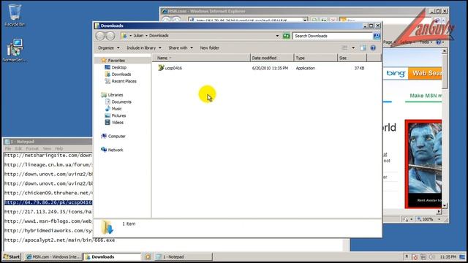Sort by the Size column header

click(352, 58)
